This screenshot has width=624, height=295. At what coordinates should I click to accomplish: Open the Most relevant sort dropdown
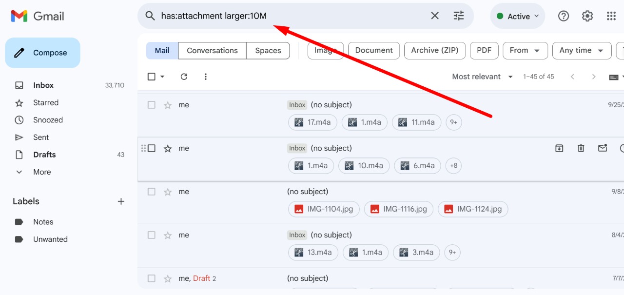pos(483,77)
